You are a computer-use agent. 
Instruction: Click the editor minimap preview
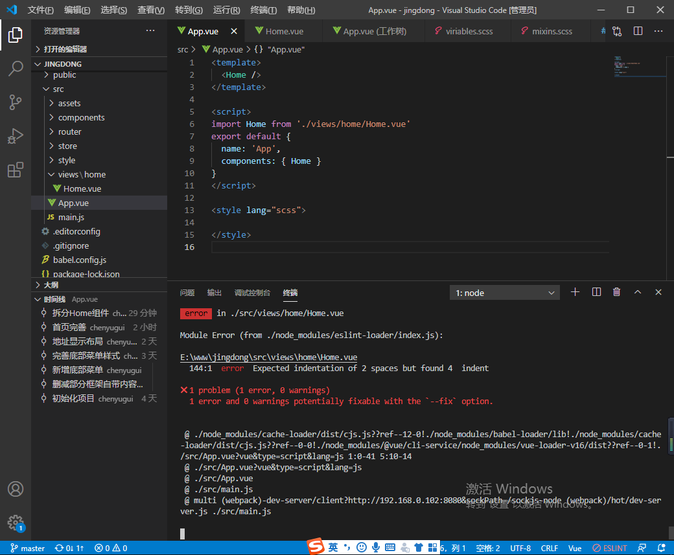(x=639, y=67)
